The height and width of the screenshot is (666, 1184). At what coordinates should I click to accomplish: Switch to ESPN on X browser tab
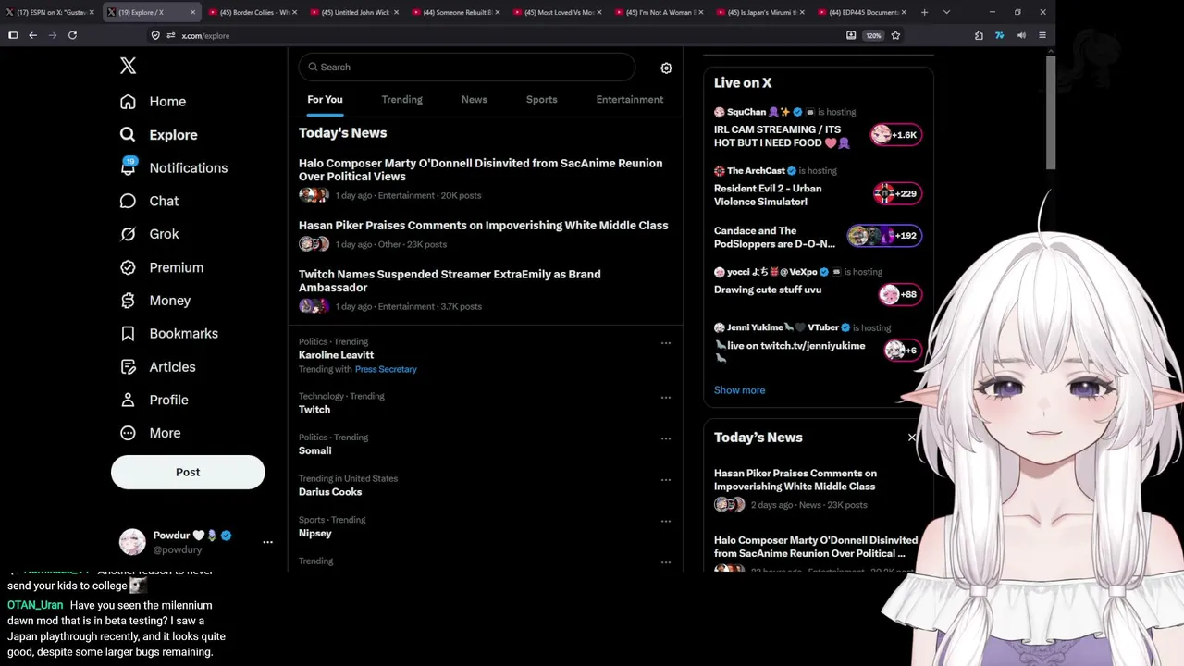click(x=50, y=12)
